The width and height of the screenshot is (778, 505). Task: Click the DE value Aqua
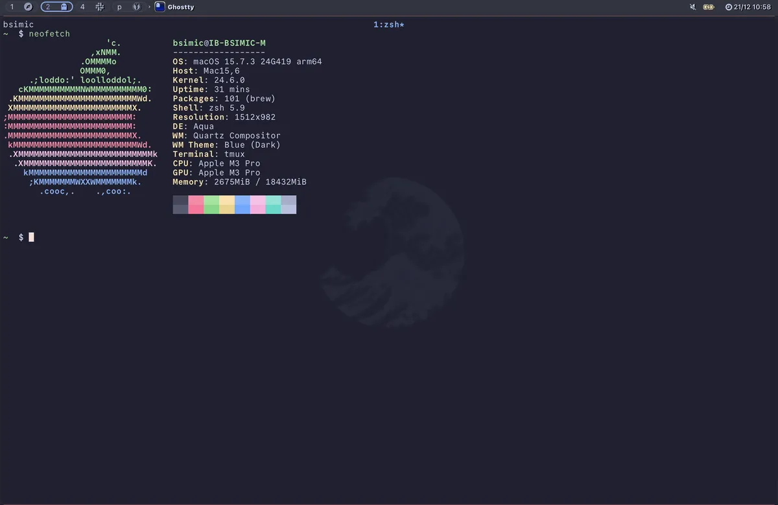[204, 126]
